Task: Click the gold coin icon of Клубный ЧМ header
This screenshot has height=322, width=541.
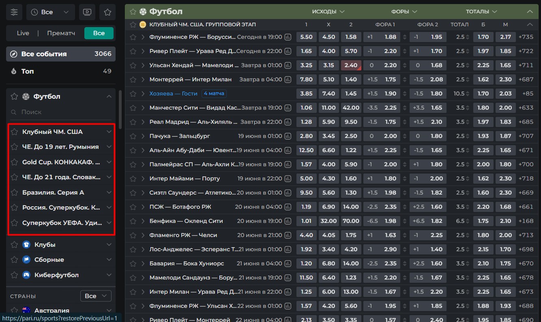Action: [x=143, y=24]
